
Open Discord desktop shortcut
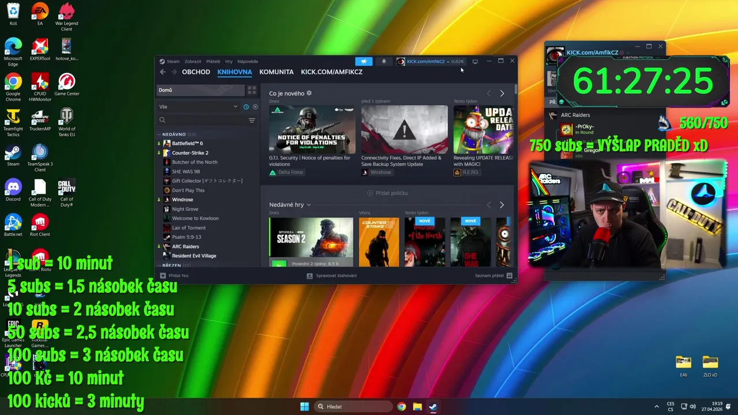pyautogui.click(x=13, y=191)
